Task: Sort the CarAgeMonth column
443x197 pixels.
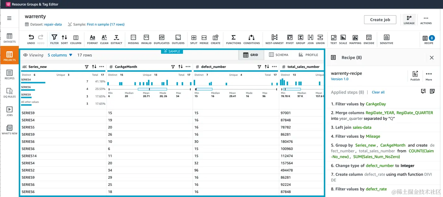Action: (180, 67)
